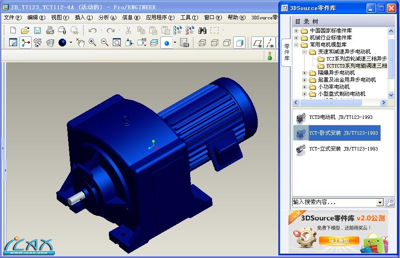Open the 工具(T) menu
The height and width of the screenshot is (258, 400).
click(189, 18)
